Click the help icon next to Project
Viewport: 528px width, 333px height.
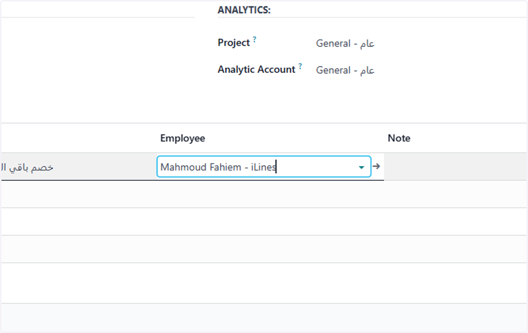click(x=254, y=40)
